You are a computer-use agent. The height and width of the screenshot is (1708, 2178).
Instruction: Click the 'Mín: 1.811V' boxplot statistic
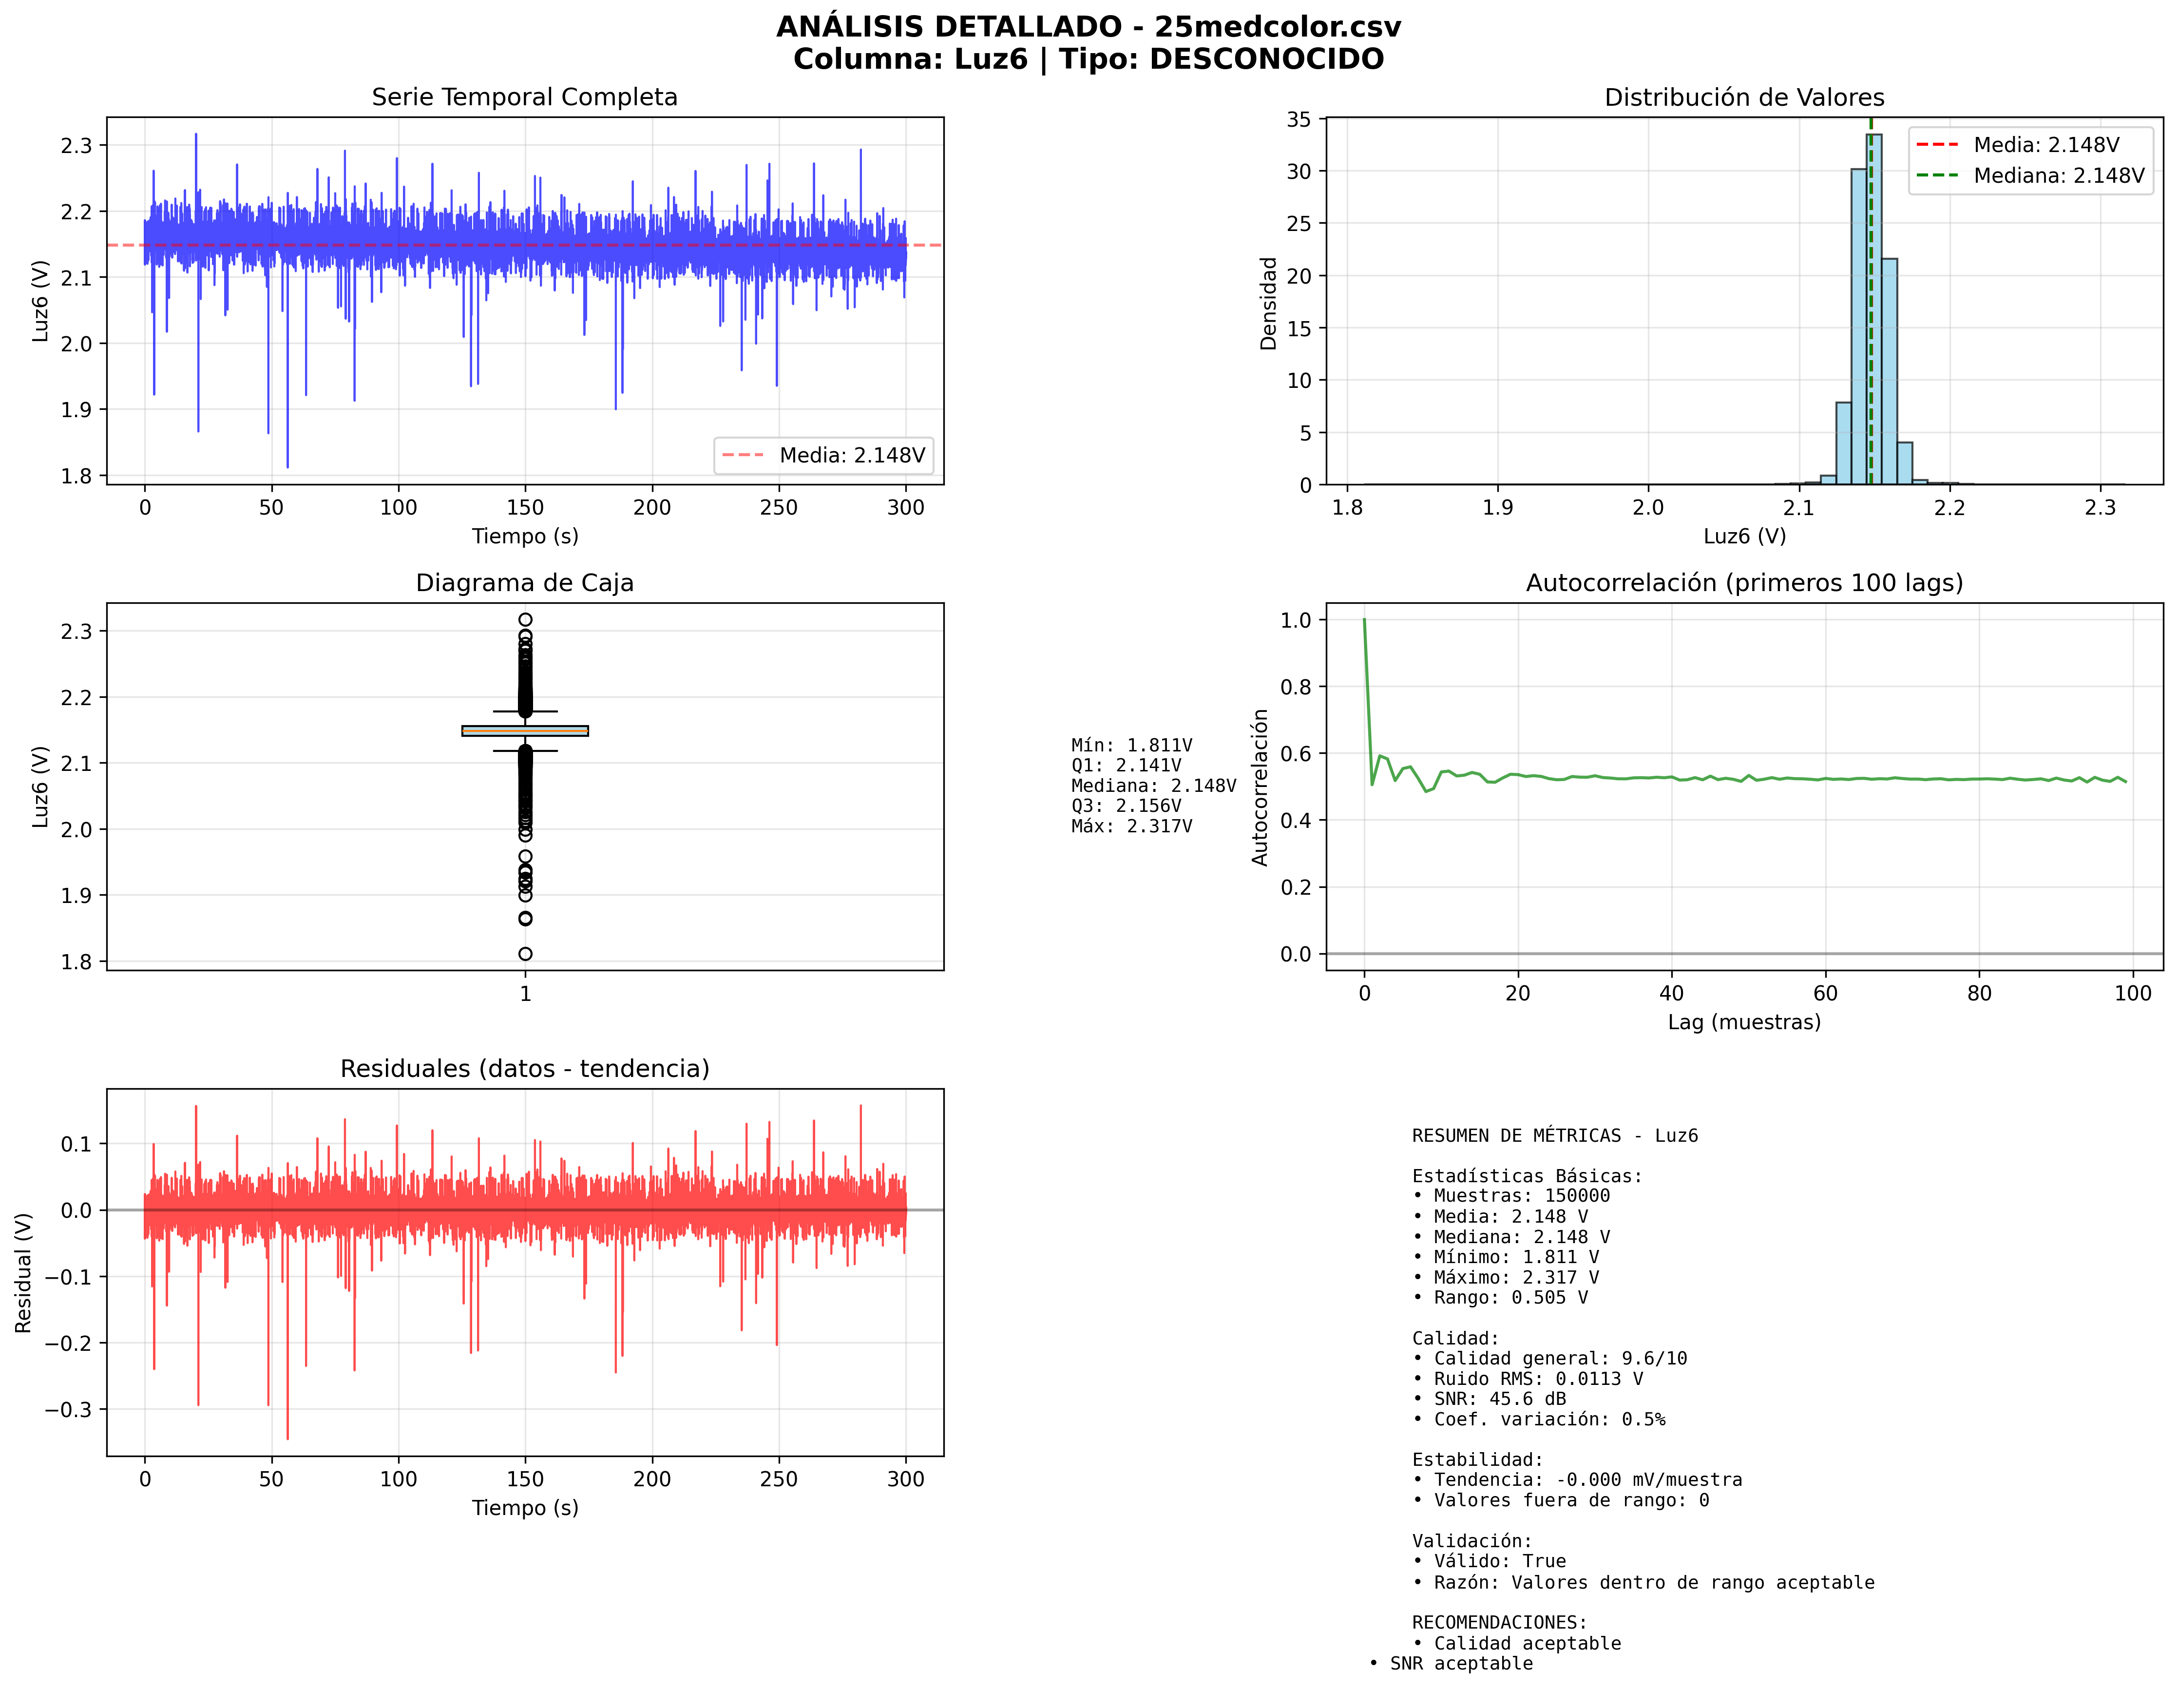1131,745
